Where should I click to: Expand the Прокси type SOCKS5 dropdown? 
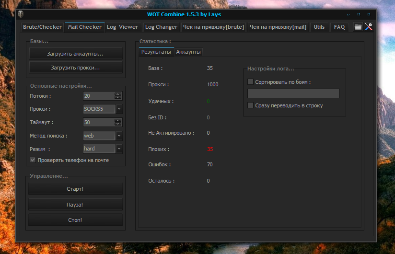click(119, 109)
